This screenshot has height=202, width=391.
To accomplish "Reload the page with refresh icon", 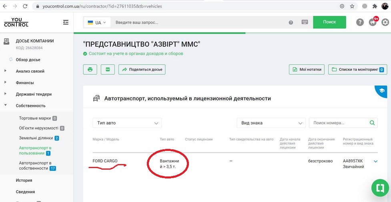I will point(25,6).
